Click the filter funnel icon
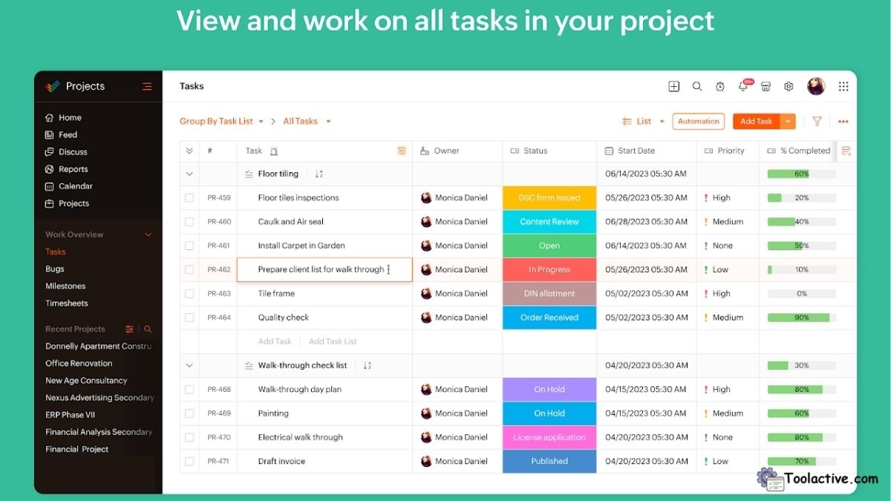The height and width of the screenshot is (501, 891). point(816,121)
